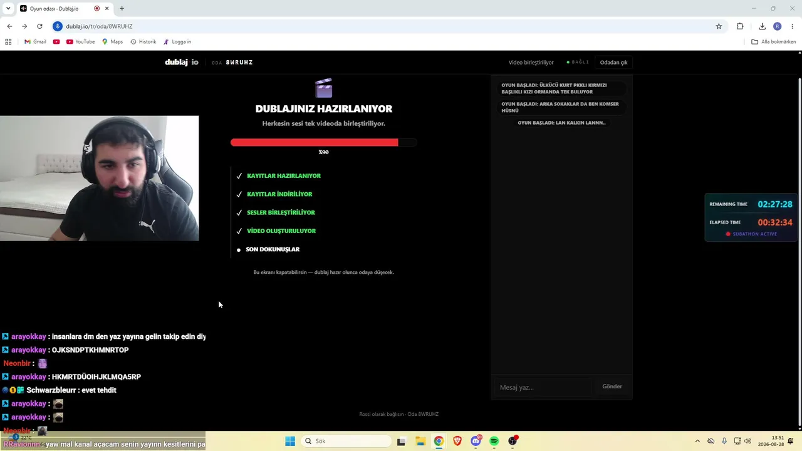Click the taskbar search box Sök
This screenshot has width=802, height=451.
pos(346,441)
